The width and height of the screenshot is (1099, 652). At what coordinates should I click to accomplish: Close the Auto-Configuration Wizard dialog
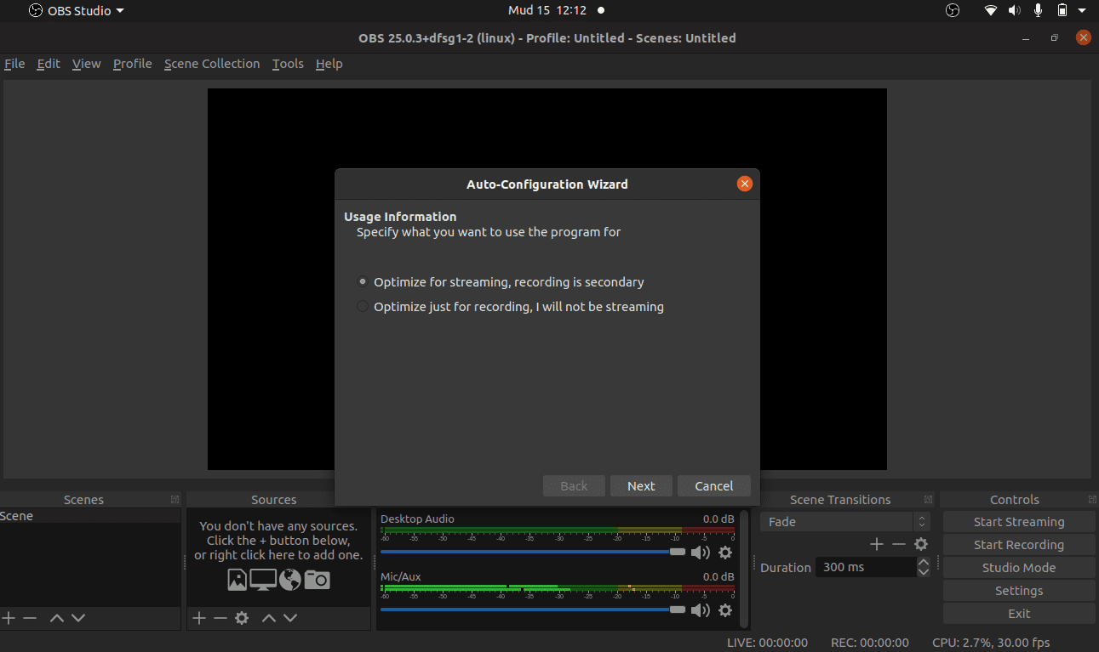pyautogui.click(x=745, y=184)
